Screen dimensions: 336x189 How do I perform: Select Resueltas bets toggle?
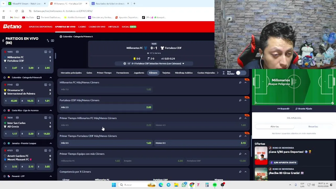313,127
